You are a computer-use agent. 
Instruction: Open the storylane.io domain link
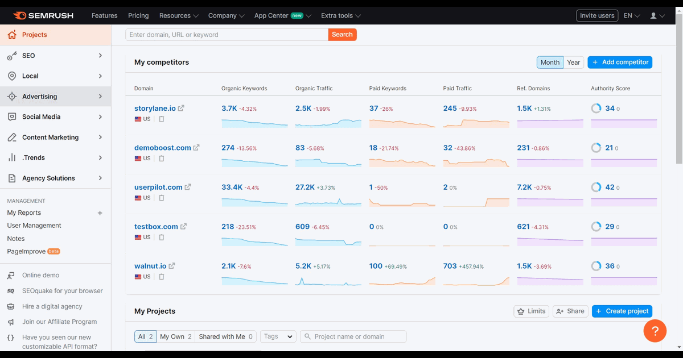pos(155,108)
